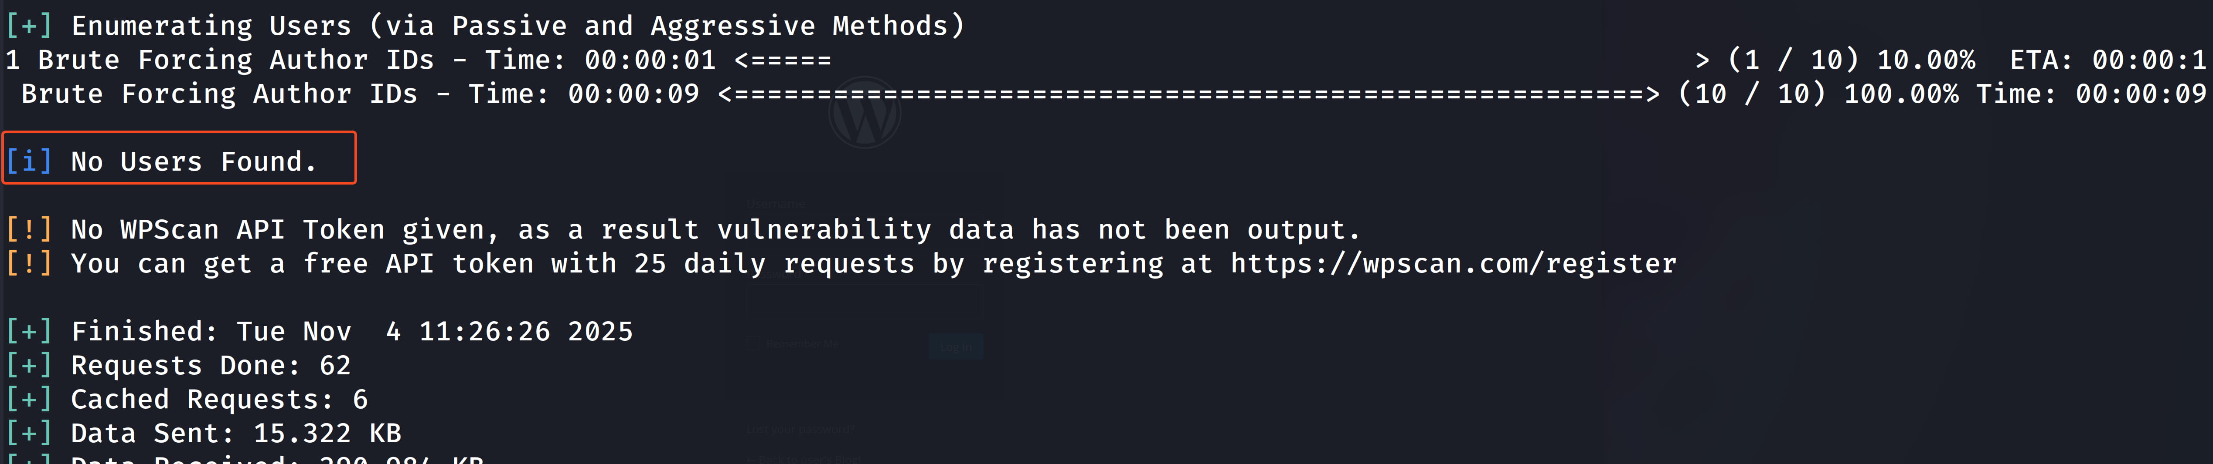2213x464 pixels.
Task: Click the [+] marker beside Requests Done
Action: point(29,365)
